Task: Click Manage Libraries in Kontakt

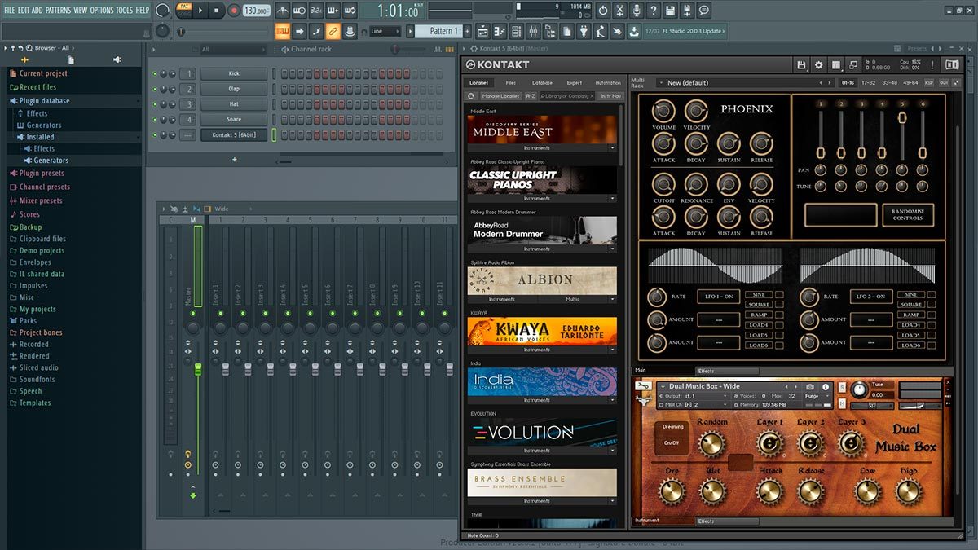Action: [x=500, y=96]
